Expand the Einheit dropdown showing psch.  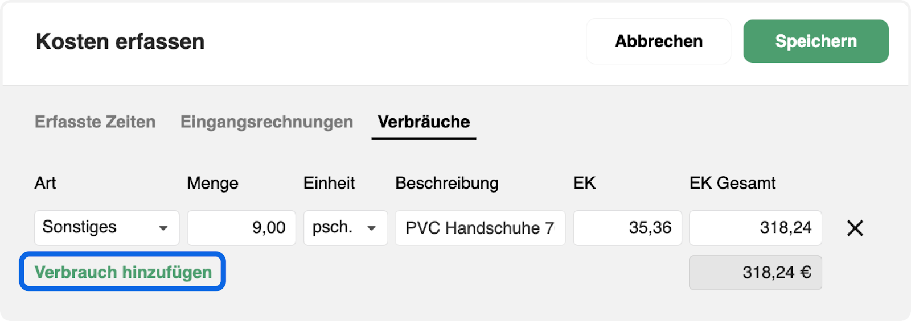coord(346,228)
